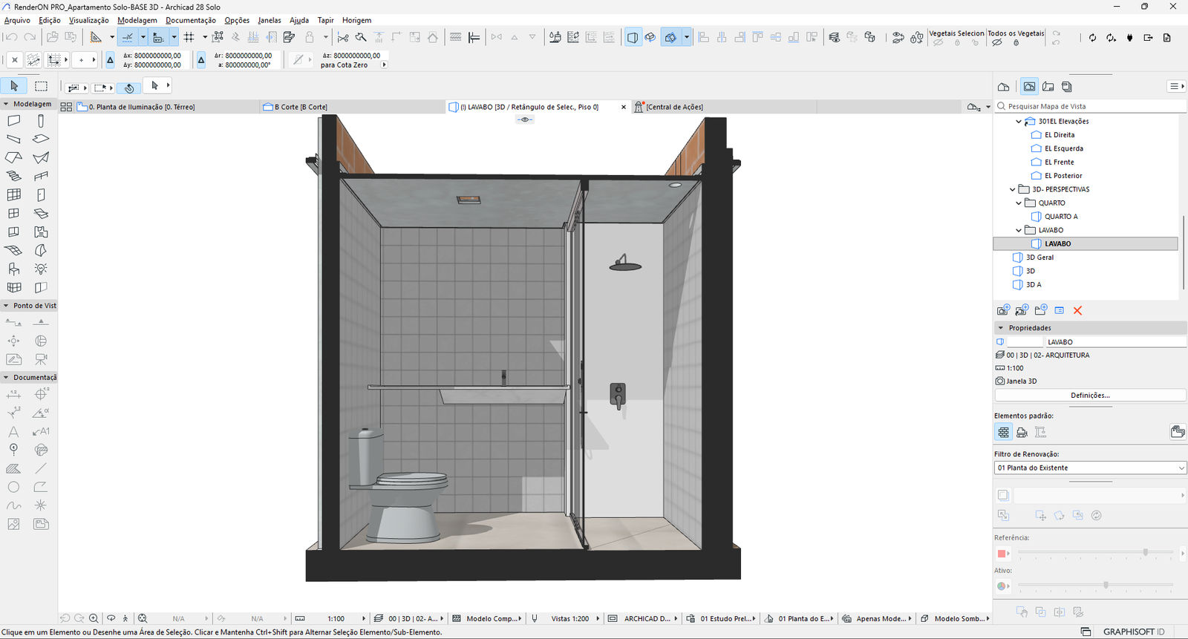Viewport: 1188px width, 639px height.
Task: Select the Window tool
Action: click(x=14, y=213)
